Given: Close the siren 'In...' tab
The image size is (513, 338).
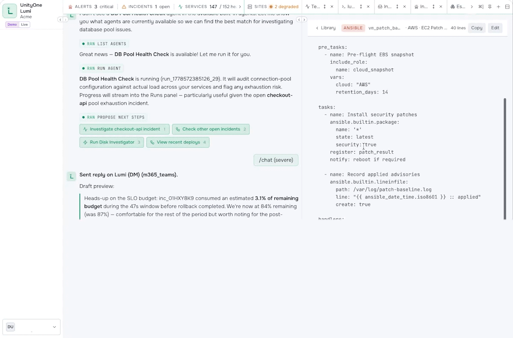Looking at the screenshot, I should click(x=441, y=7).
